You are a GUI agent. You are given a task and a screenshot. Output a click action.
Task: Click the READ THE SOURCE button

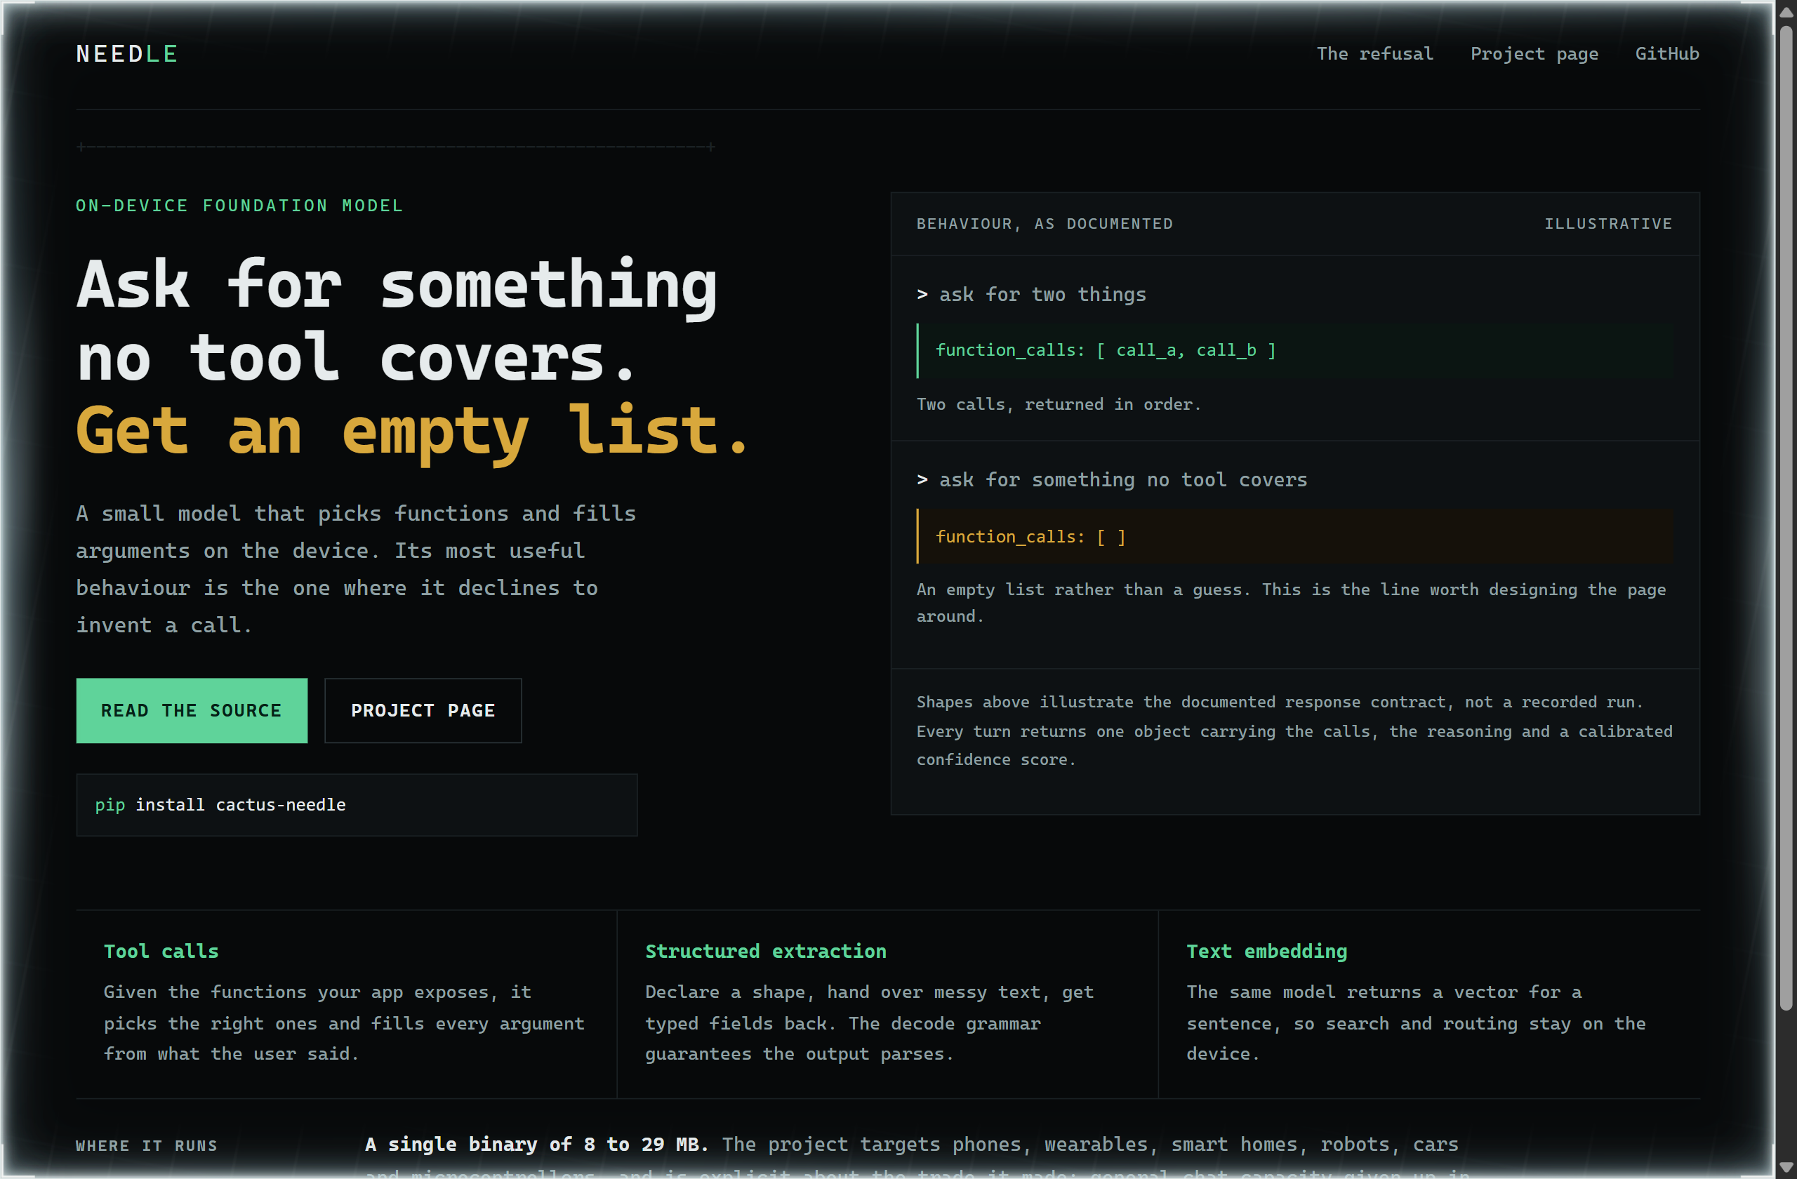point(192,710)
